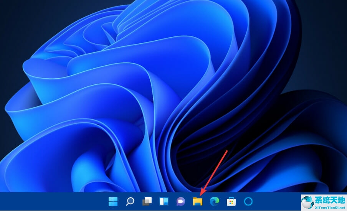Open the Microsoft Store icon
This screenshot has height=211, width=347.
click(x=231, y=202)
